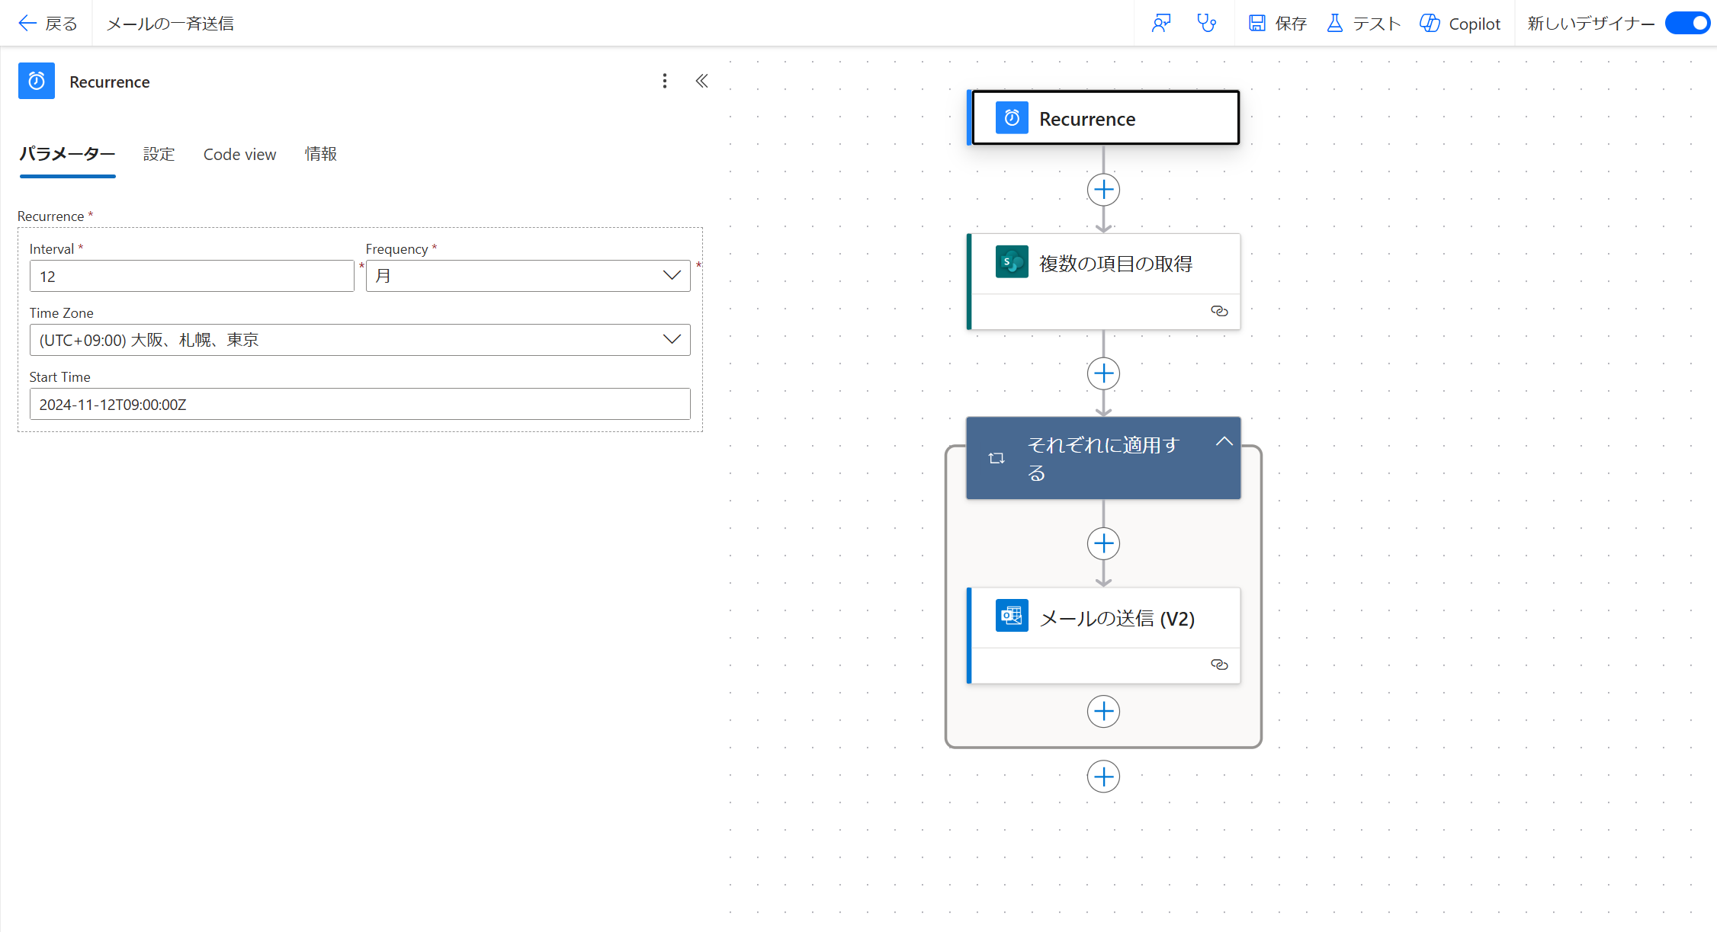Open the flow checker stethoscope icon
This screenshot has width=1717, height=932.
click(1206, 24)
